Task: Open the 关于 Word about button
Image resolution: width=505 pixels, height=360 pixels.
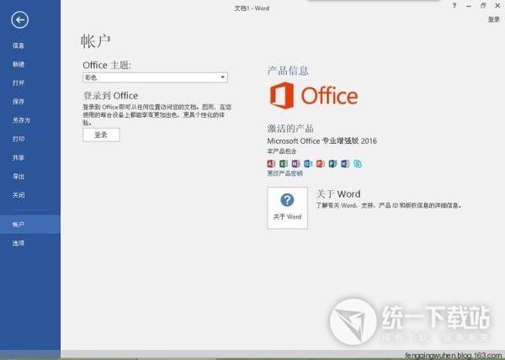Action: coord(287,208)
